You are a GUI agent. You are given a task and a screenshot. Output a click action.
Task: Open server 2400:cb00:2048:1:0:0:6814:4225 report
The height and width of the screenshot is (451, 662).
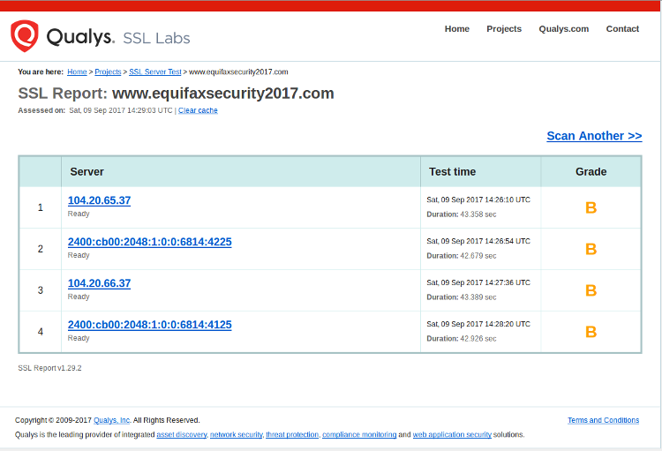coord(149,242)
